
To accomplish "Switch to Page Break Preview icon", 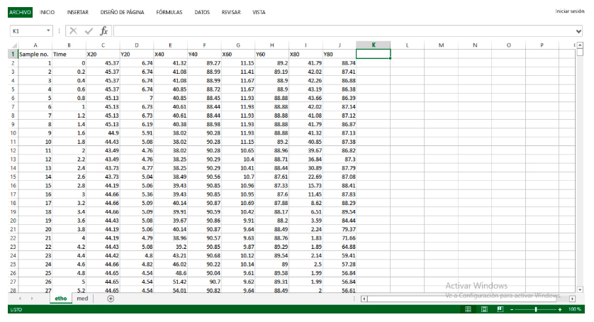I will pos(500,310).
